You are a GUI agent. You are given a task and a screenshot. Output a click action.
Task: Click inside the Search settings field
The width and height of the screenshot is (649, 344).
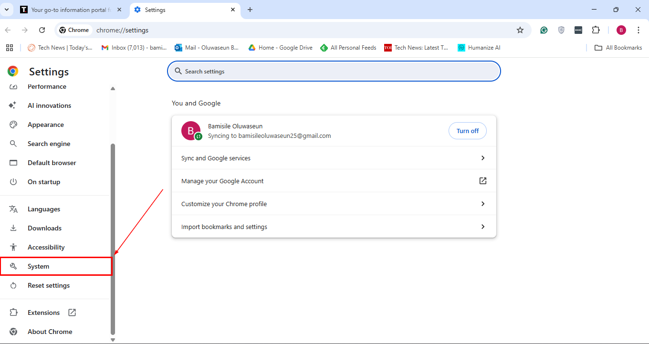pos(334,71)
